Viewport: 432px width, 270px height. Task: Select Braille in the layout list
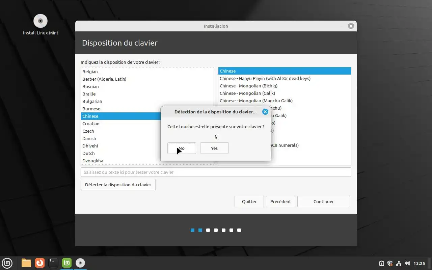point(147,94)
